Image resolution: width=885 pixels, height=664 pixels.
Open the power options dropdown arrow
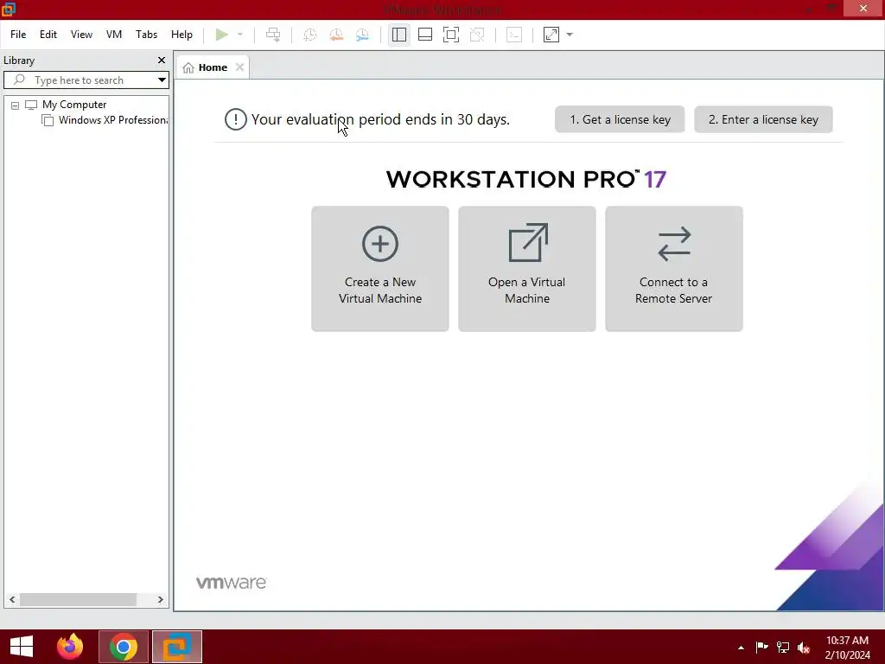(240, 35)
